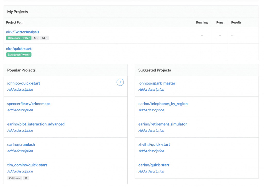Select the ML tag on TwitterAnalysis
Viewport: 264px width, 187px height.
[36, 38]
